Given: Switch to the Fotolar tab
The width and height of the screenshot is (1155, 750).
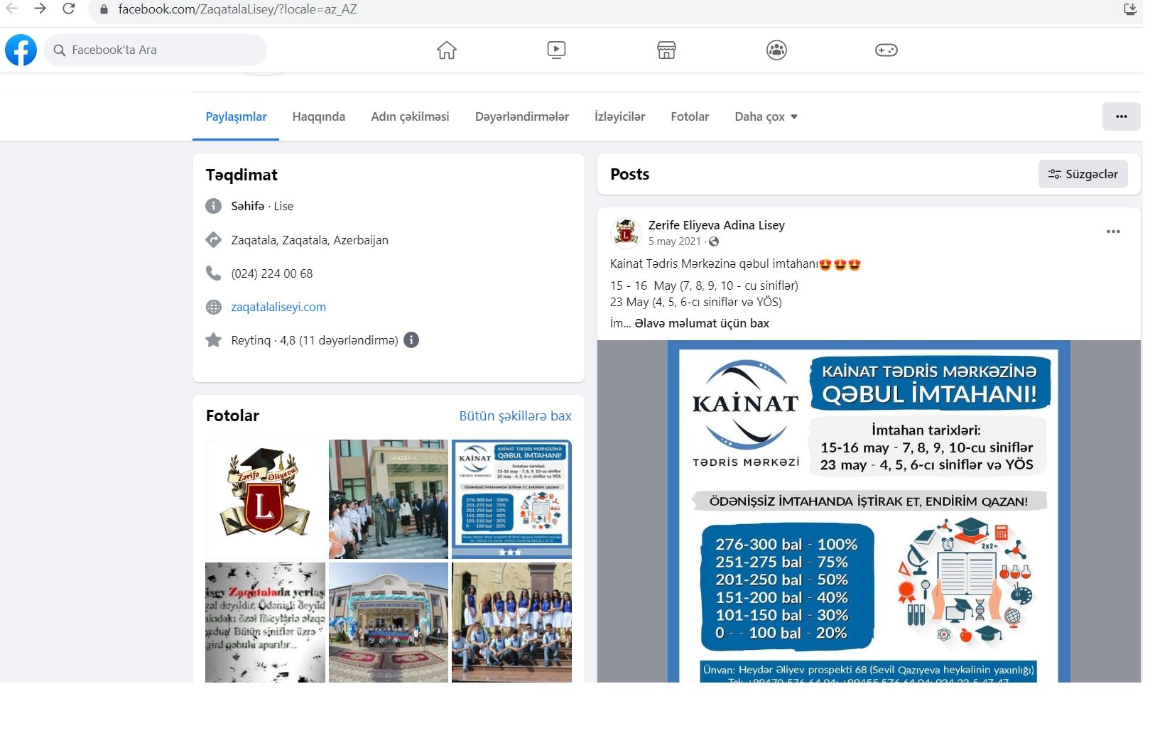Looking at the screenshot, I should pyautogui.click(x=689, y=116).
